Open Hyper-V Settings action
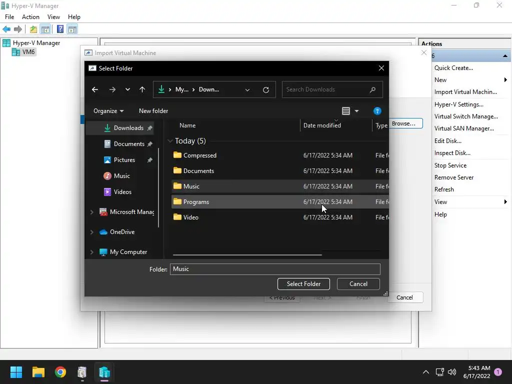Screen dimensions: 512x384 pos(459,104)
